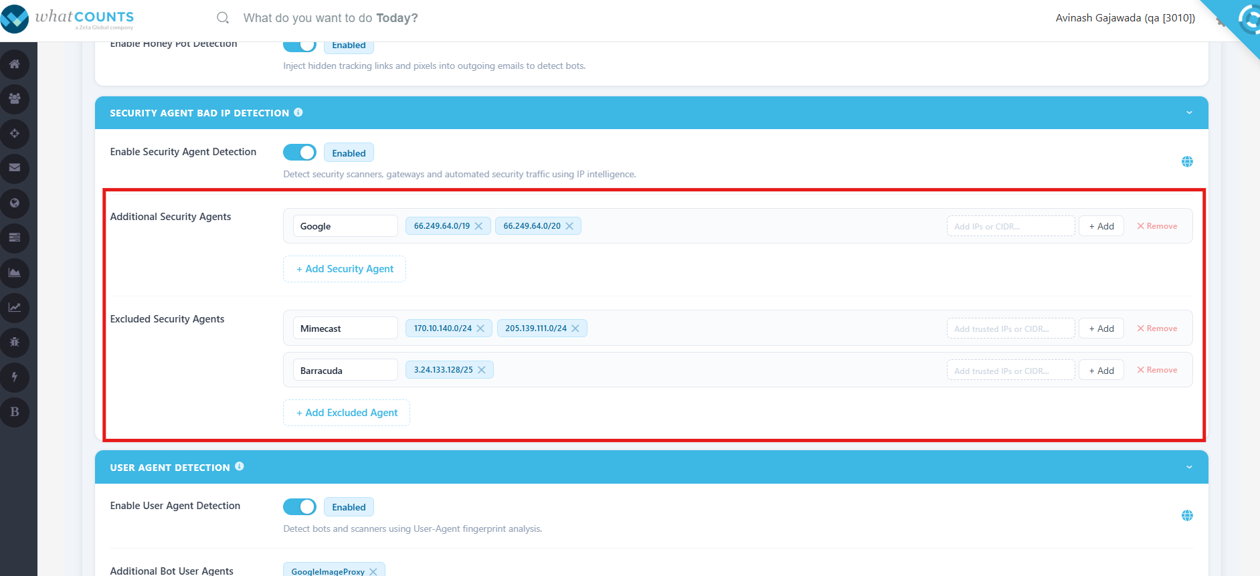
Task: Open the Home icon in sidebar
Action: [15, 64]
